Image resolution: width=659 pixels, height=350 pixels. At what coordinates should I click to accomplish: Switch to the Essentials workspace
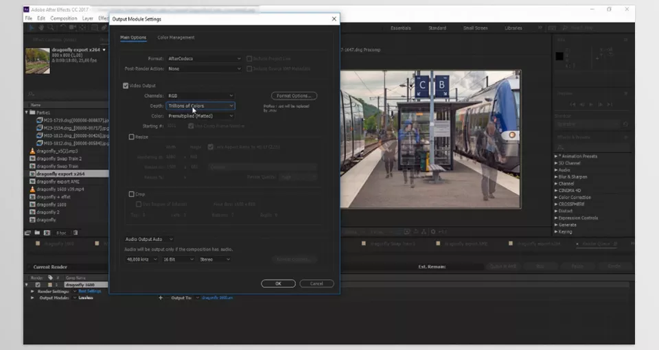pos(400,28)
